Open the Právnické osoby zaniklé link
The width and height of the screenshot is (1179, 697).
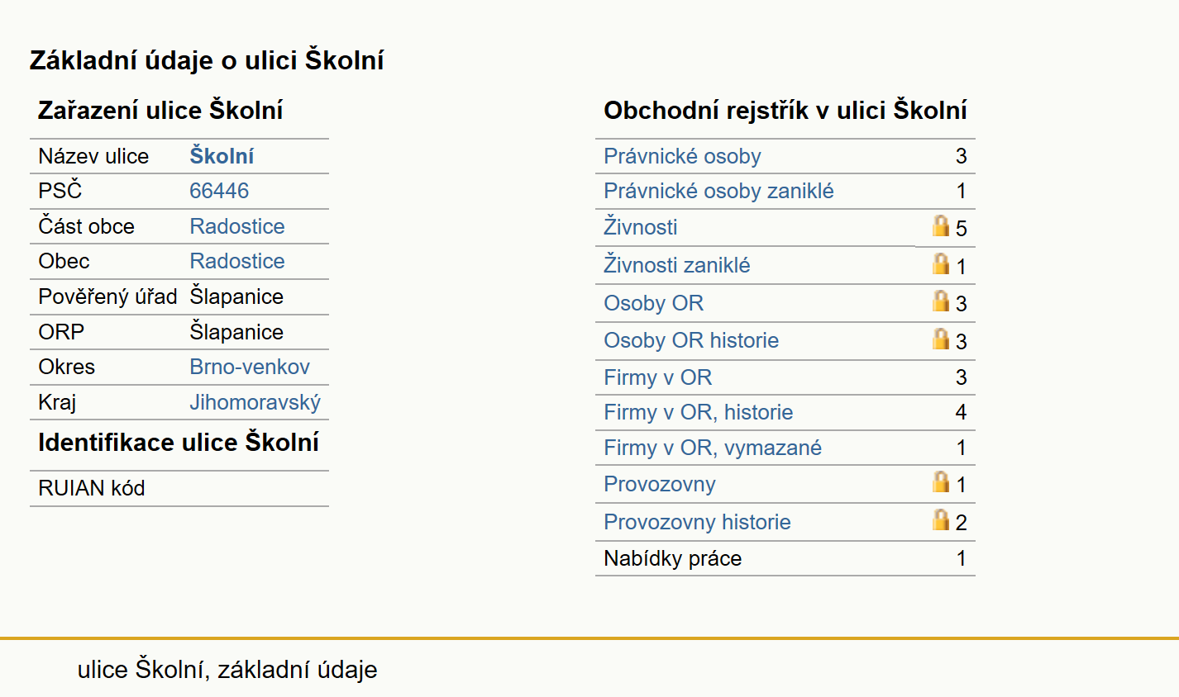718,191
